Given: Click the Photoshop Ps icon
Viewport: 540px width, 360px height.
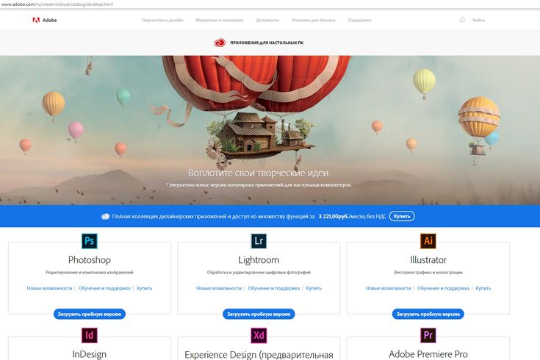Looking at the screenshot, I should click(x=89, y=241).
